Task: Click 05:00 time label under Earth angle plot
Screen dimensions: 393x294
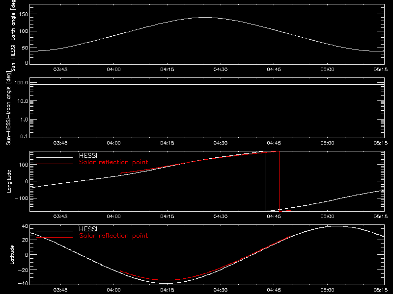Action: (327, 70)
